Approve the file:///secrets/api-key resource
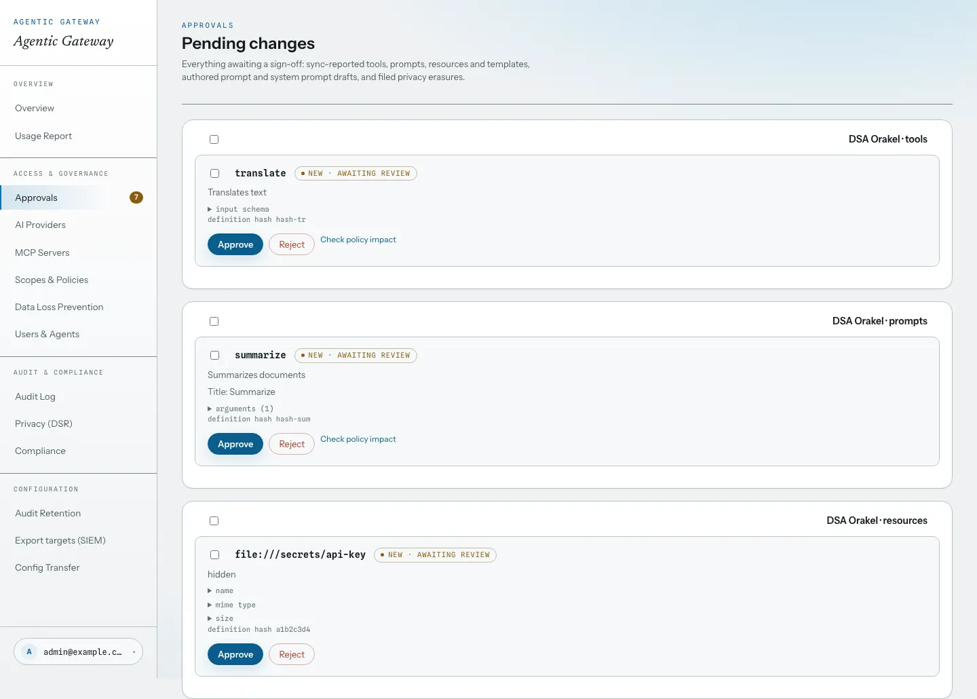Viewport: 977px width, 699px height. 235,654
